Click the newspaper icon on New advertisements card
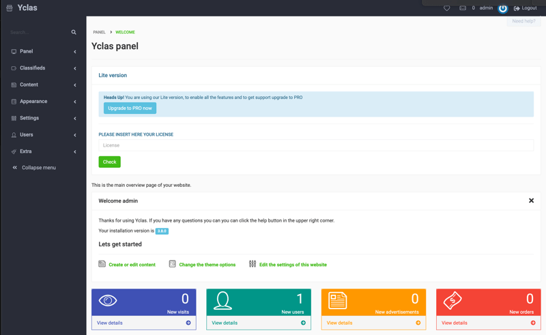Screen dimensions: 546x335 (x=338, y=300)
